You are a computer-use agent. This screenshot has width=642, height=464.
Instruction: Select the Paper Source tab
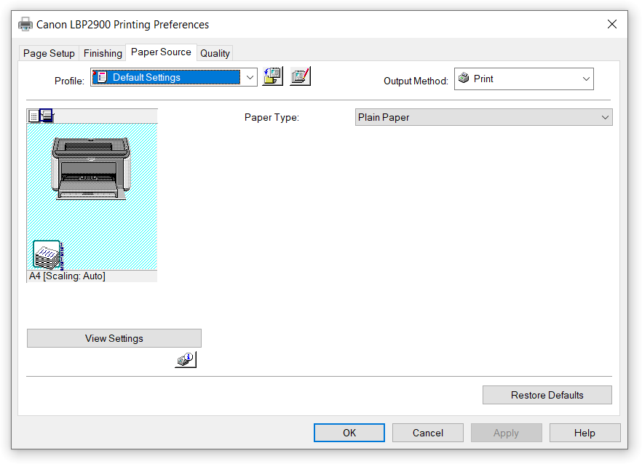click(161, 52)
